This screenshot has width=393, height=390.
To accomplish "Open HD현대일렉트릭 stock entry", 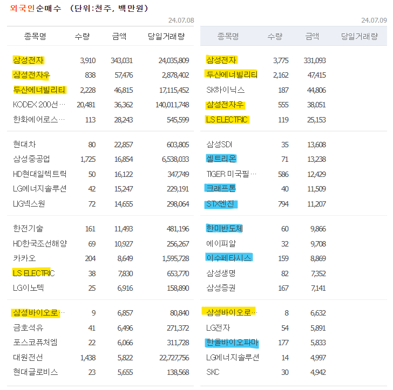I will click(x=39, y=174).
